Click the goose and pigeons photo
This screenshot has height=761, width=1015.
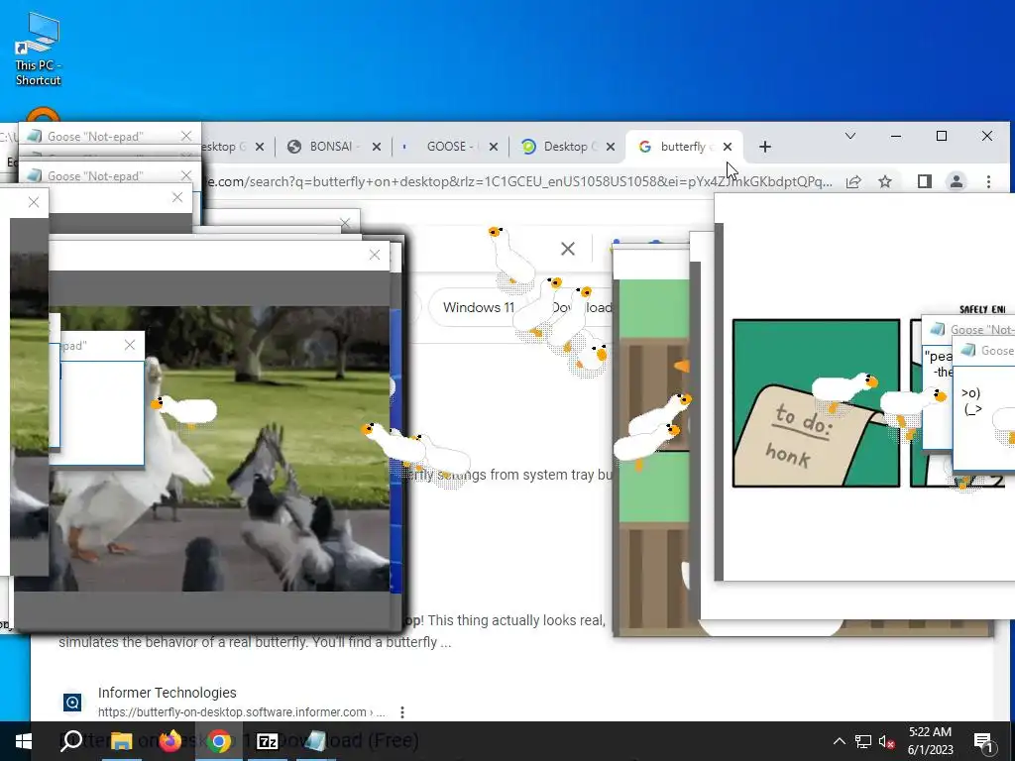[x=220, y=449]
